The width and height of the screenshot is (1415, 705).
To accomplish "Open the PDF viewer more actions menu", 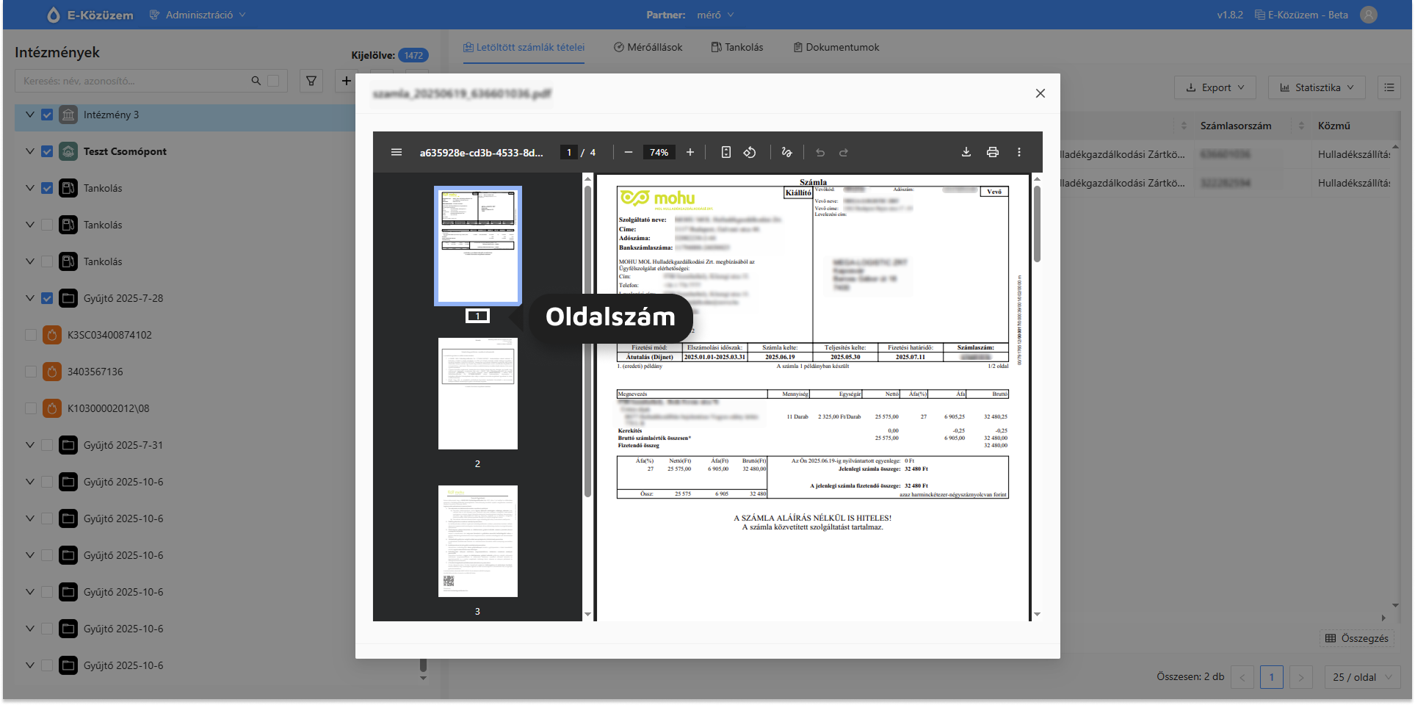I will [x=1019, y=152].
